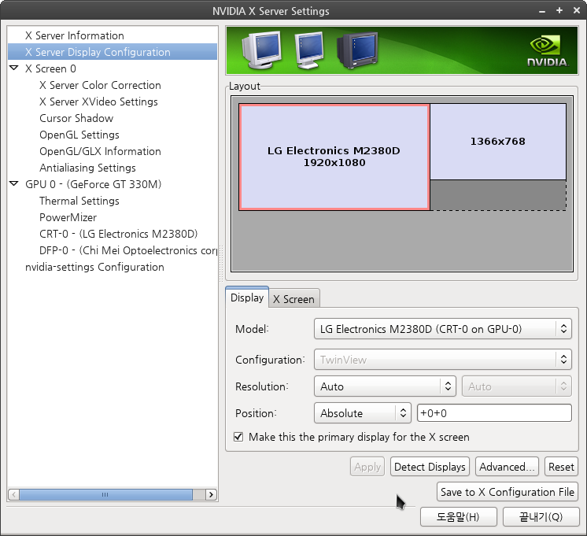Click the Reset button

tap(561, 467)
